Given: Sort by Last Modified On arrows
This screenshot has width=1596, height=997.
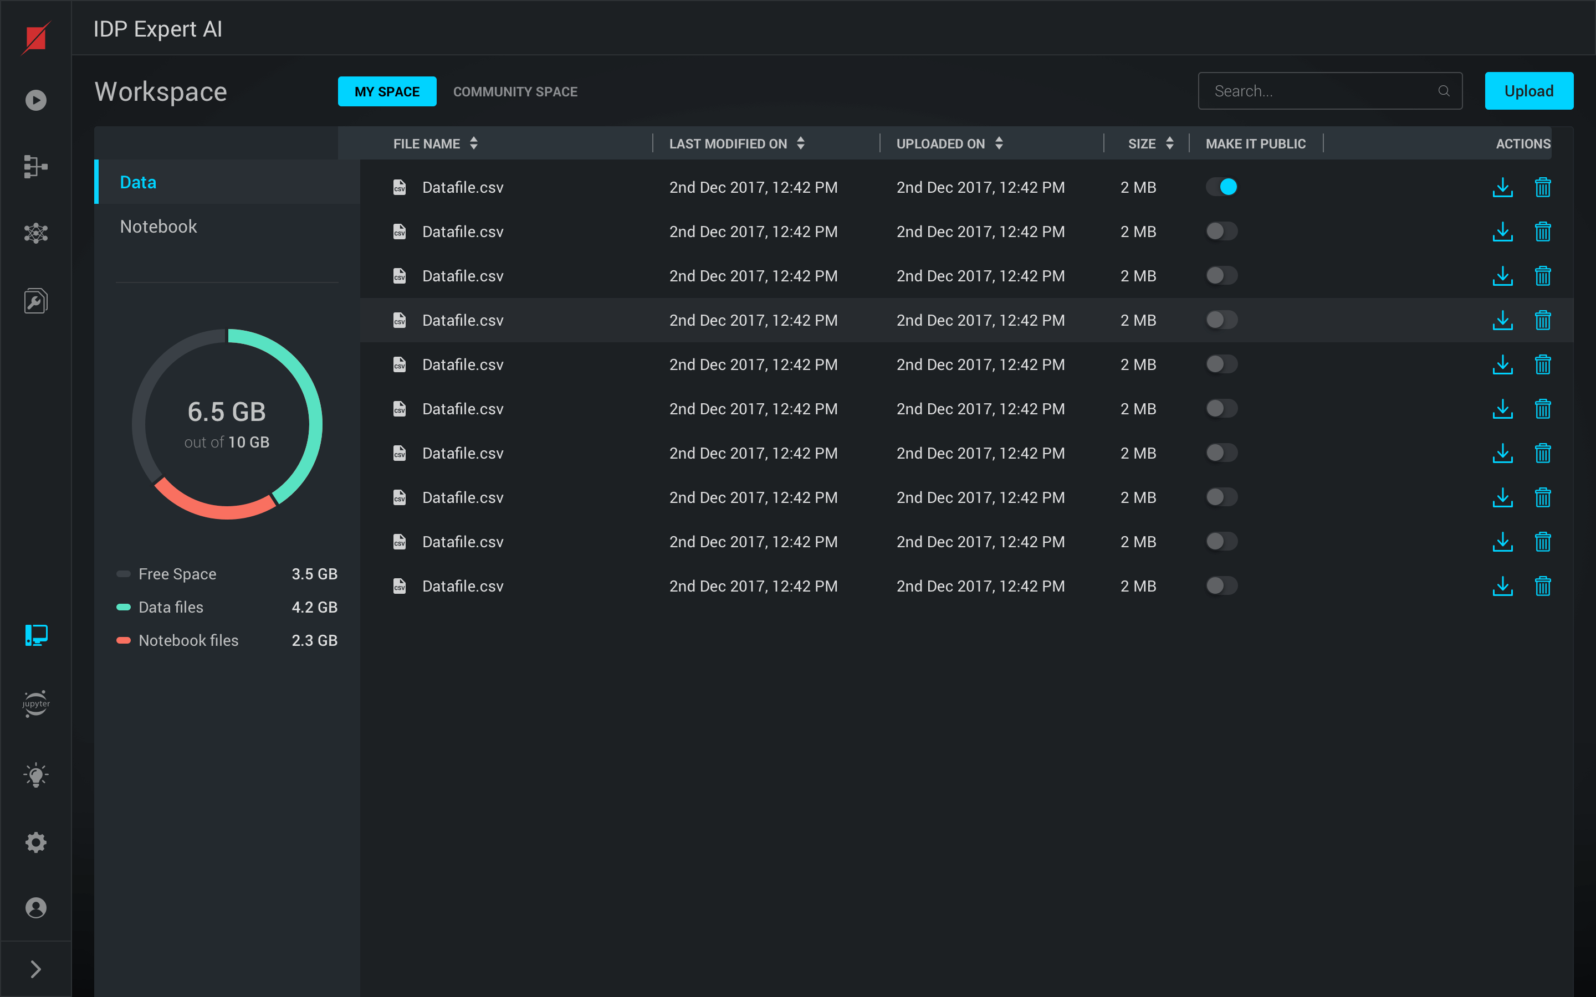Looking at the screenshot, I should tap(801, 143).
